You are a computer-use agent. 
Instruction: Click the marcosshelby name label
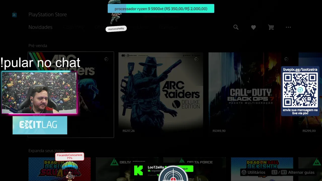coord(116,29)
